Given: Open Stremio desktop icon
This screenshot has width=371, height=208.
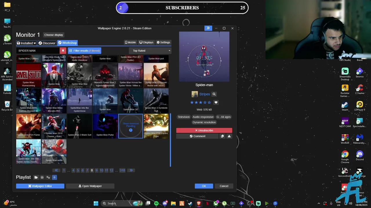Looking at the screenshot, I should point(360,73).
